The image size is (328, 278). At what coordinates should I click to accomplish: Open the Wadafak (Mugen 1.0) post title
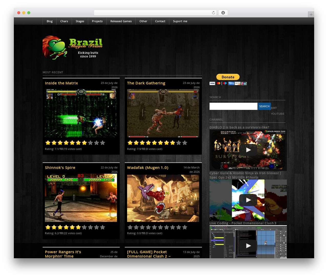(x=148, y=167)
